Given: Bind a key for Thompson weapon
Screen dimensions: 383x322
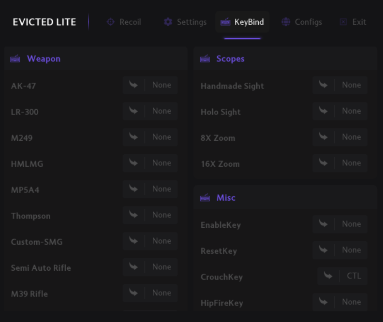Looking at the screenshot, I should coord(150,215).
